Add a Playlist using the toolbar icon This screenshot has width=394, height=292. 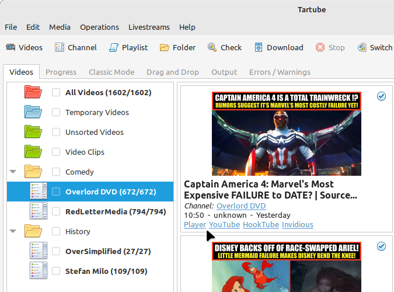tap(114, 47)
